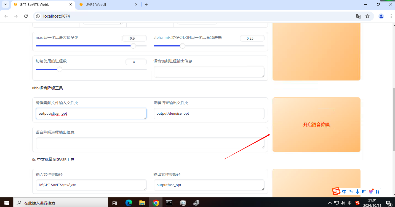395x207 pixels.
Task: Focus the ASR 输入文件夹路径 field
Action: [91, 185]
